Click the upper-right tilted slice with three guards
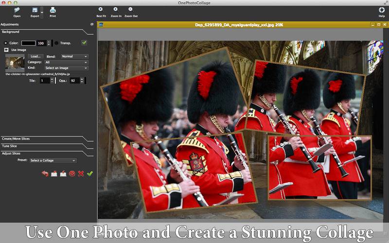 [305, 98]
